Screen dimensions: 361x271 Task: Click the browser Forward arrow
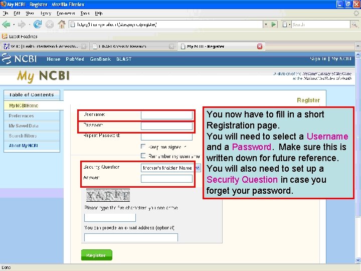pos(22,24)
